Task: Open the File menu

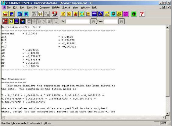Action: click(x=9, y=7)
